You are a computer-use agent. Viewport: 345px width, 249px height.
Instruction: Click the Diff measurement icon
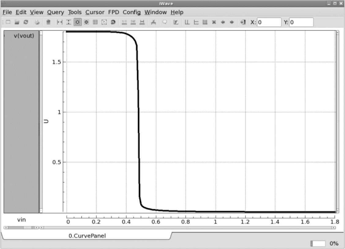coord(133,22)
